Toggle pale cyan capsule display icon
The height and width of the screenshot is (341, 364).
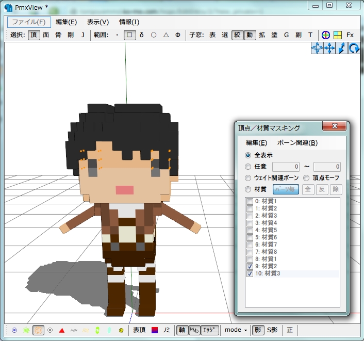click(109, 330)
